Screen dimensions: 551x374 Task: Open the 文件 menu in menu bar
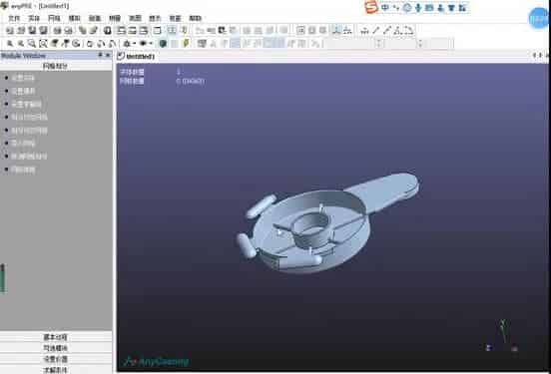coord(14,18)
